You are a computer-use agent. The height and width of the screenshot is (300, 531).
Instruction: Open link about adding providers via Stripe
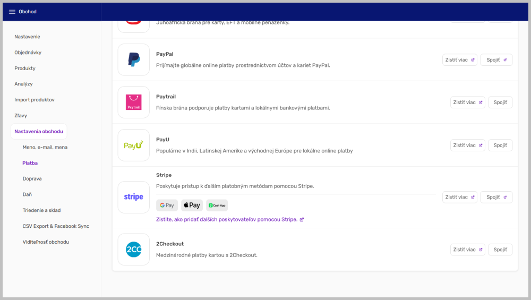(230, 219)
